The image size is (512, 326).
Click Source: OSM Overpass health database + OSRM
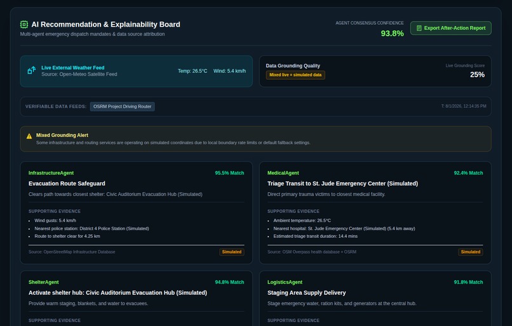point(312,252)
